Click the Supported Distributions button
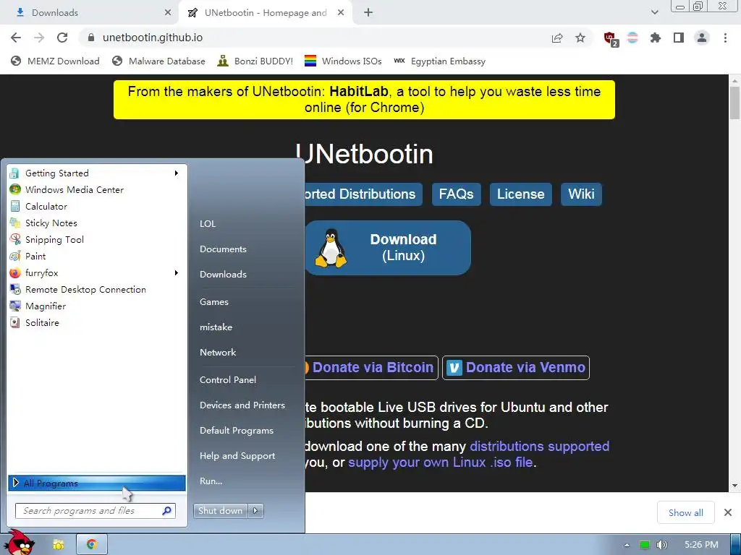 pyautogui.click(x=364, y=194)
